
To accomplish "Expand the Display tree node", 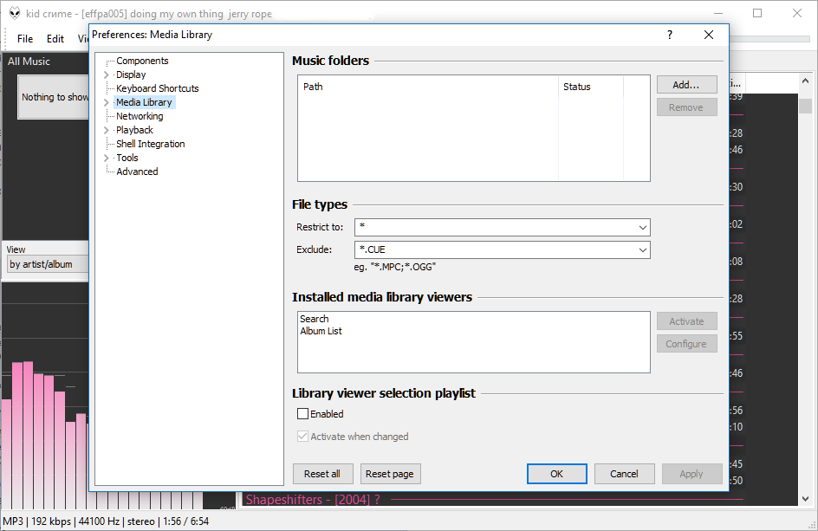I will (107, 75).
